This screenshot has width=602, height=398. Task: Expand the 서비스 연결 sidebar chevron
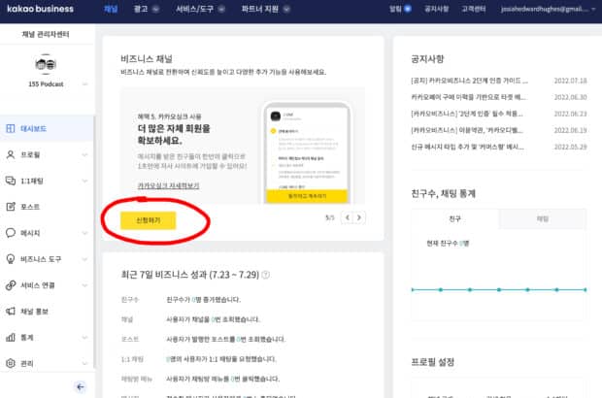pyautogui.click(x=84, y=285)
